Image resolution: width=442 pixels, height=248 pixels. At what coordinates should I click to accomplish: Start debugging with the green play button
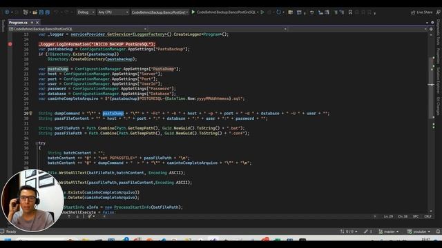pyautogui.click(x=193, y=12)
